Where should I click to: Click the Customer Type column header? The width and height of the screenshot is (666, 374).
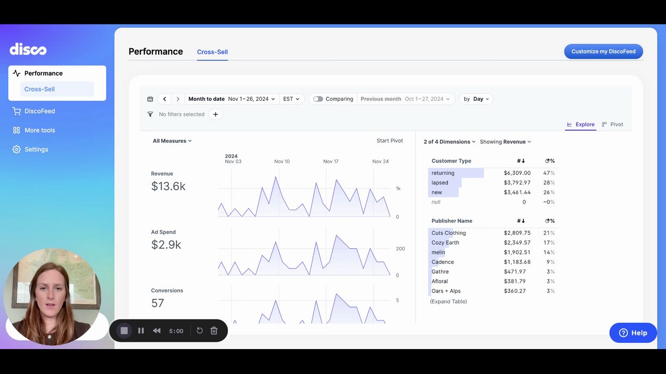click(451, 161)
